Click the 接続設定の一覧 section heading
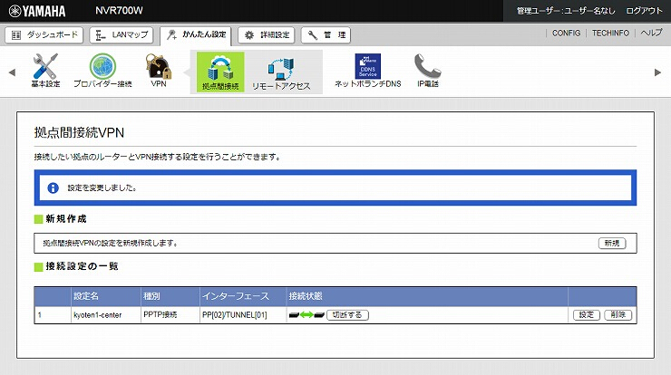 (x=82, y=266)
